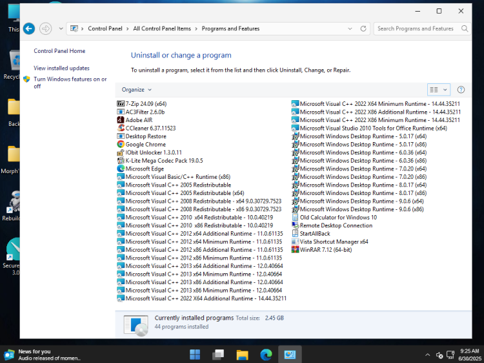The width and height of the screenshot is (484, 363).
Task: Select Windows Desktop Runtime 9.0.6 (x64)
Action: pos(362,201)
